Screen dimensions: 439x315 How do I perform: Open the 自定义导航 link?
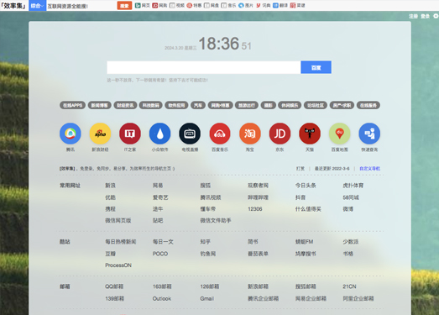click(x=370, y=169)
